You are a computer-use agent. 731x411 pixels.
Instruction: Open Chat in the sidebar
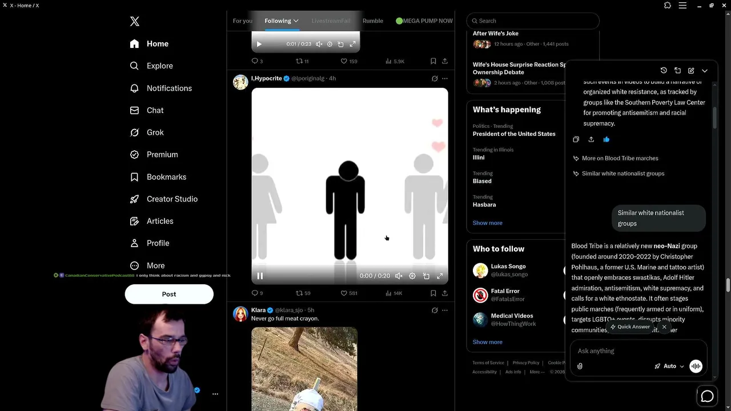pyautogui.click(x=147, y=110)
